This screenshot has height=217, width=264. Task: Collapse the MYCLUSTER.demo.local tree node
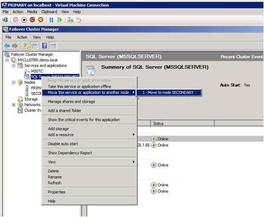pos(8,60)
